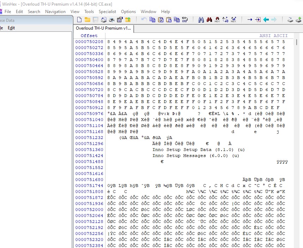The image size is (303, 248).
Task: Click the Copy Block icon
Action: (x=152, y=20)
